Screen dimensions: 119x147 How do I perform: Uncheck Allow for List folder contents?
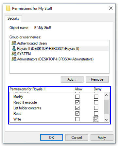point(77,108)
